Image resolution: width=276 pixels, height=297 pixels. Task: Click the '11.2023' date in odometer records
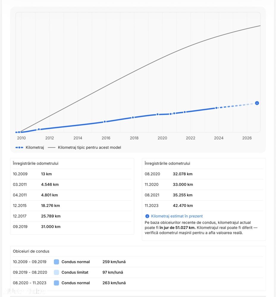(151, 206)
